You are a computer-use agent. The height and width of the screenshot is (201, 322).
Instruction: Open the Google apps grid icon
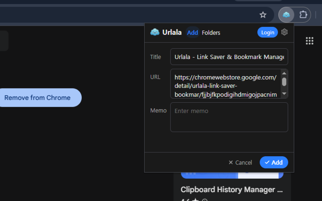[309, 41]
